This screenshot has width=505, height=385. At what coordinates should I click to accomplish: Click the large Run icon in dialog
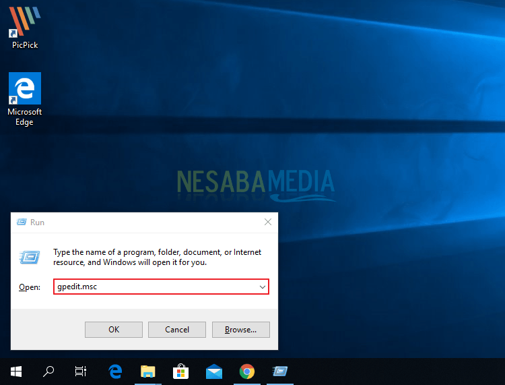tap(30, 257)
